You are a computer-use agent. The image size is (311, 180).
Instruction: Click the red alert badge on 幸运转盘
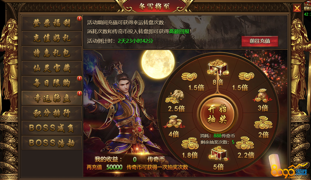[79, 93]
